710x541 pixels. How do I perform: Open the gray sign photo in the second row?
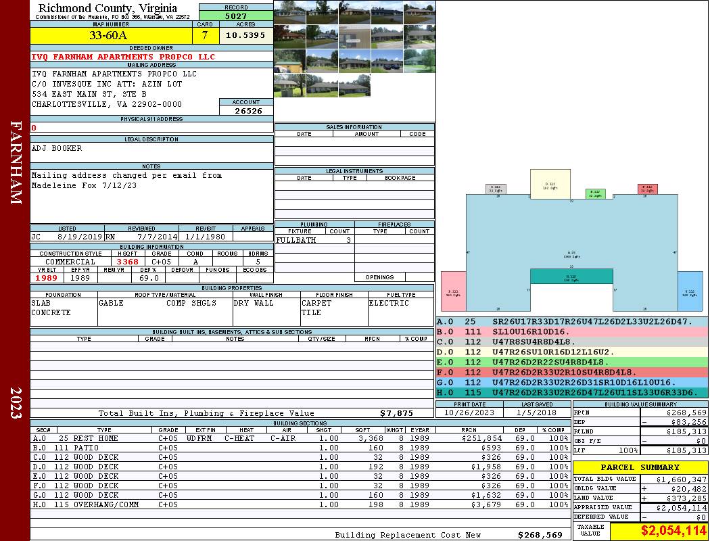click(x=354, y=37)
